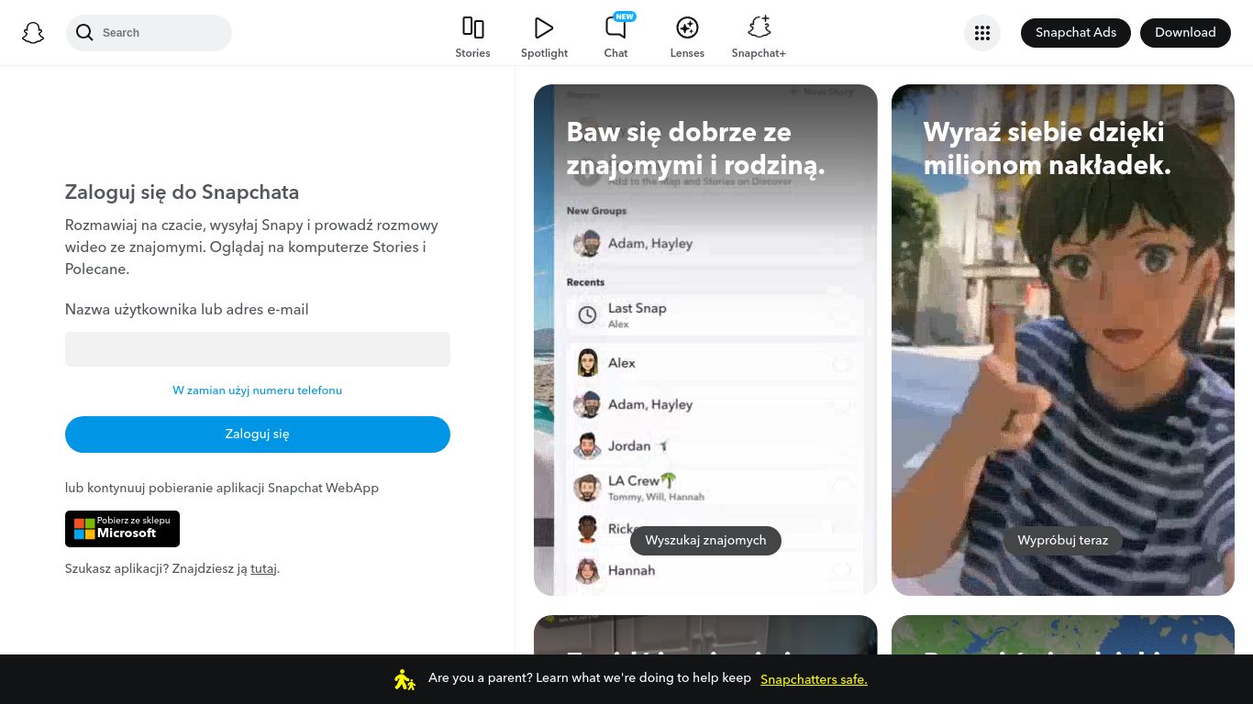Screen dimensions: 1253x704
Task: Click the Zaloguj się login button
Action: click(258, 434)
